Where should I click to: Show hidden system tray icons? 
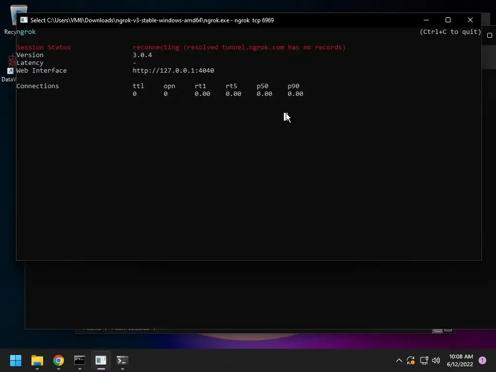[x=399, y=360]
